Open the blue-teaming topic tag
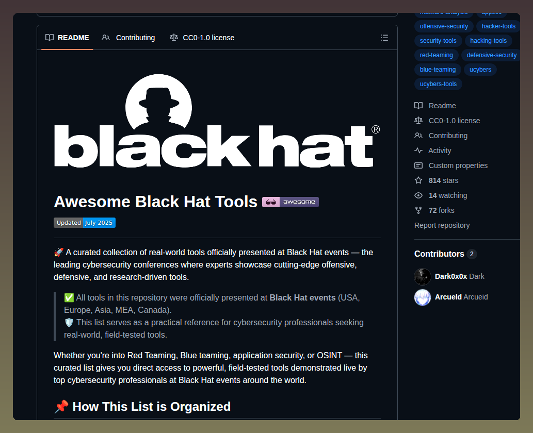This screenshot has width=533, height=433. point(438,70)
